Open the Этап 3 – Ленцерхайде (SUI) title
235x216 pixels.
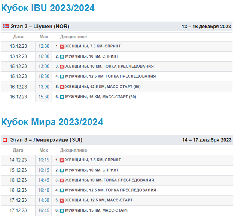coord(46,140)
